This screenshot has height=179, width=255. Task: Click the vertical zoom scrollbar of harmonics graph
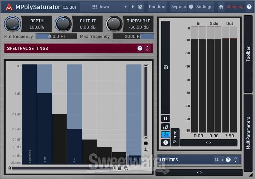click(x=146, y=101)
